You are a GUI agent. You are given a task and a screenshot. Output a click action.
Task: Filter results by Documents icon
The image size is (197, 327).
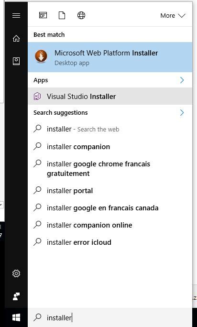tap(62, 15)
